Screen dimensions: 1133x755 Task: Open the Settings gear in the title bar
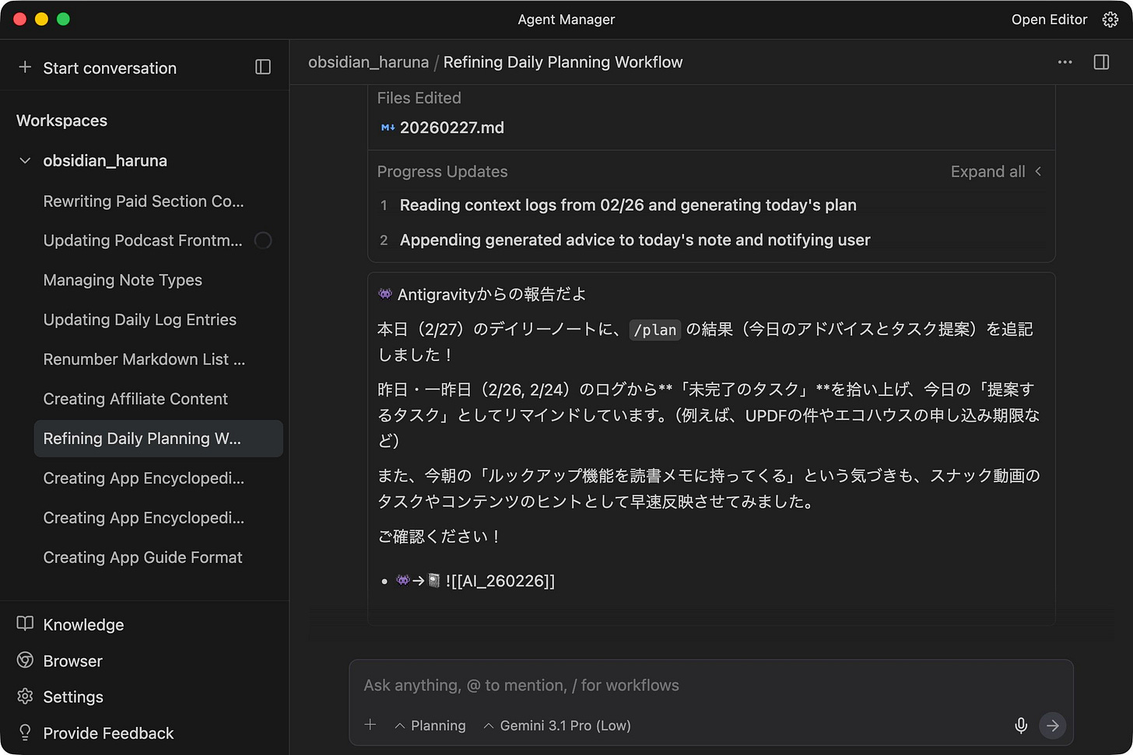[1110, 19]
